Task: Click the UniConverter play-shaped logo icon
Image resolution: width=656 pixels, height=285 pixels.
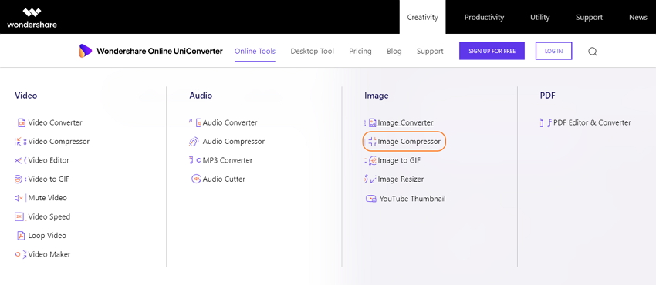Action: point(86,51)
